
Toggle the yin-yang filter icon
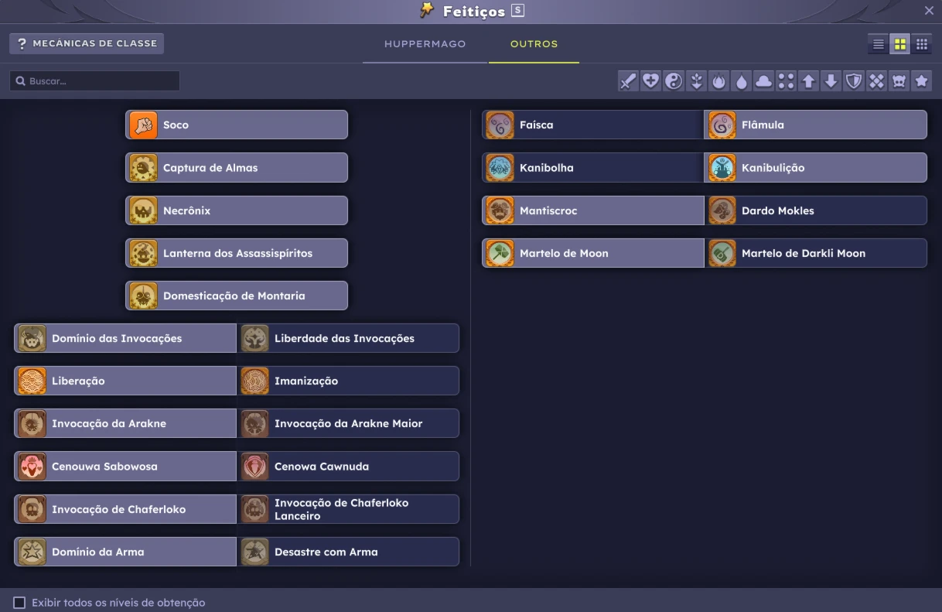(x=674, y=81)
